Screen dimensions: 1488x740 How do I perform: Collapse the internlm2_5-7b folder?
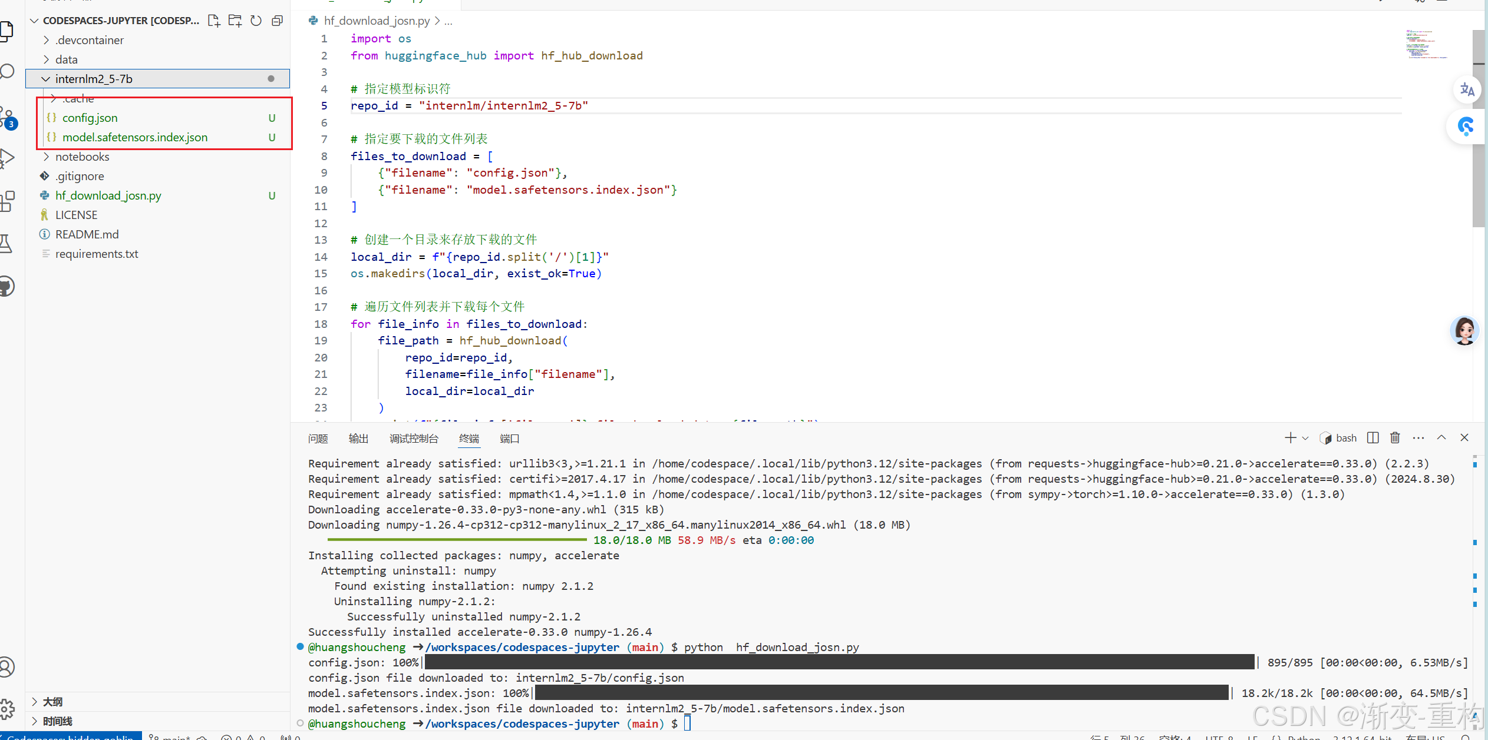[45, 79]
